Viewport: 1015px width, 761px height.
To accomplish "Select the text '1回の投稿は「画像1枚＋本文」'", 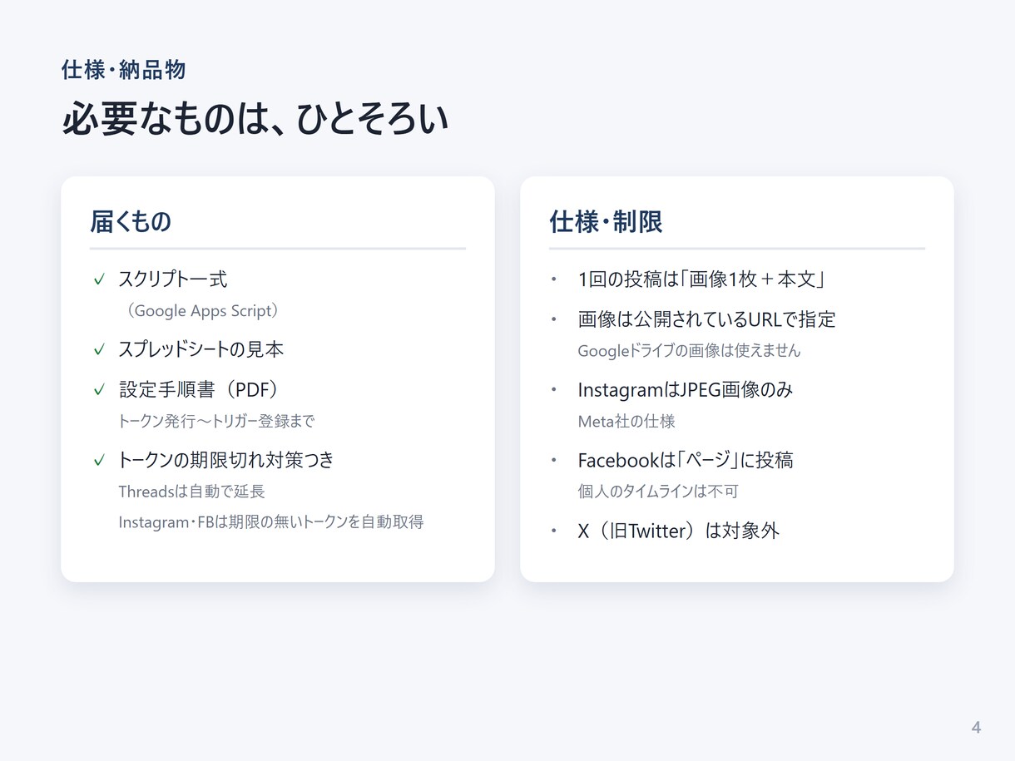I will click(x=701, y=279).
